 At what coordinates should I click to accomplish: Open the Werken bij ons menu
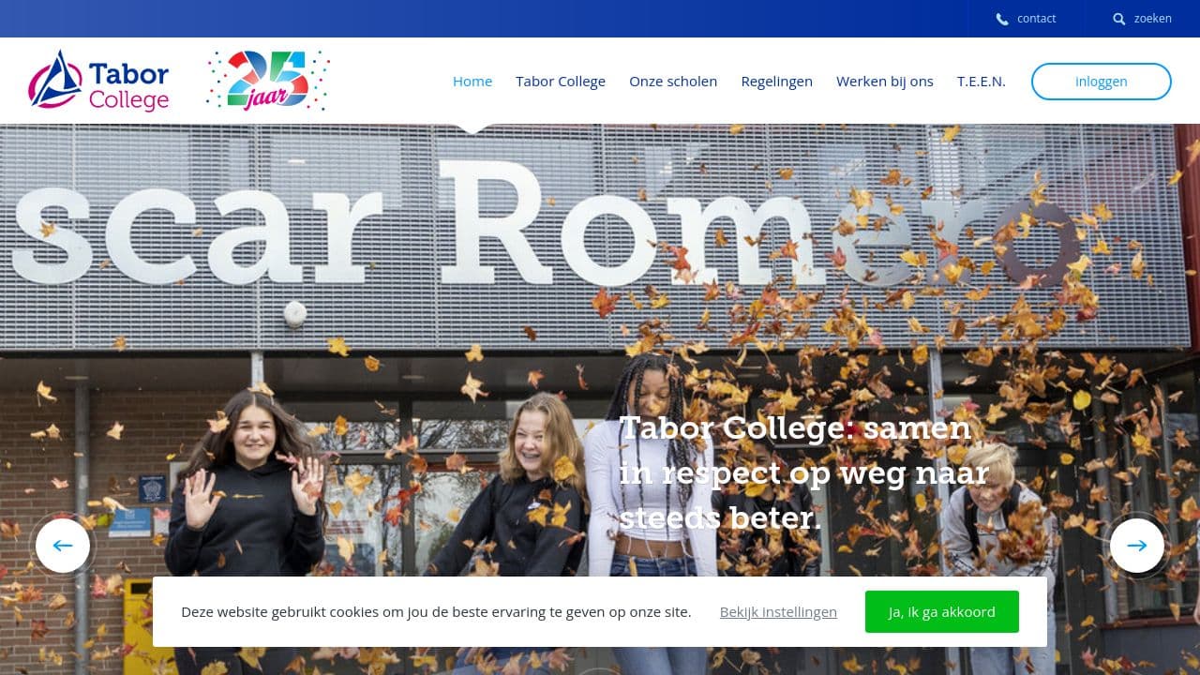(885, 82)
